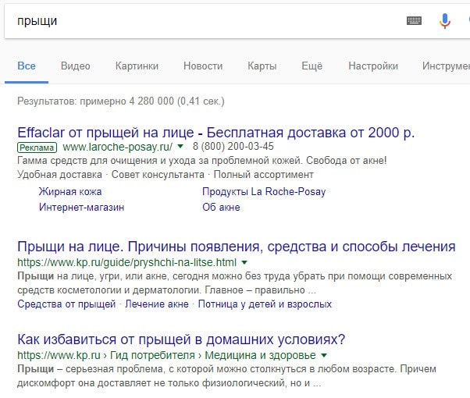Click the voice search microphone icon
The height and width of the screenshot is (398, 470).
pyautogui.click(x=445, y=21)
